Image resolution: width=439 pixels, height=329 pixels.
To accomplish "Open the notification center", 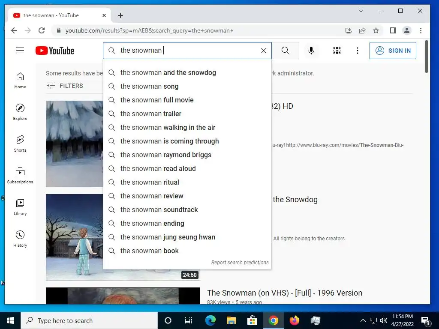I will click(x=426, y=320).
